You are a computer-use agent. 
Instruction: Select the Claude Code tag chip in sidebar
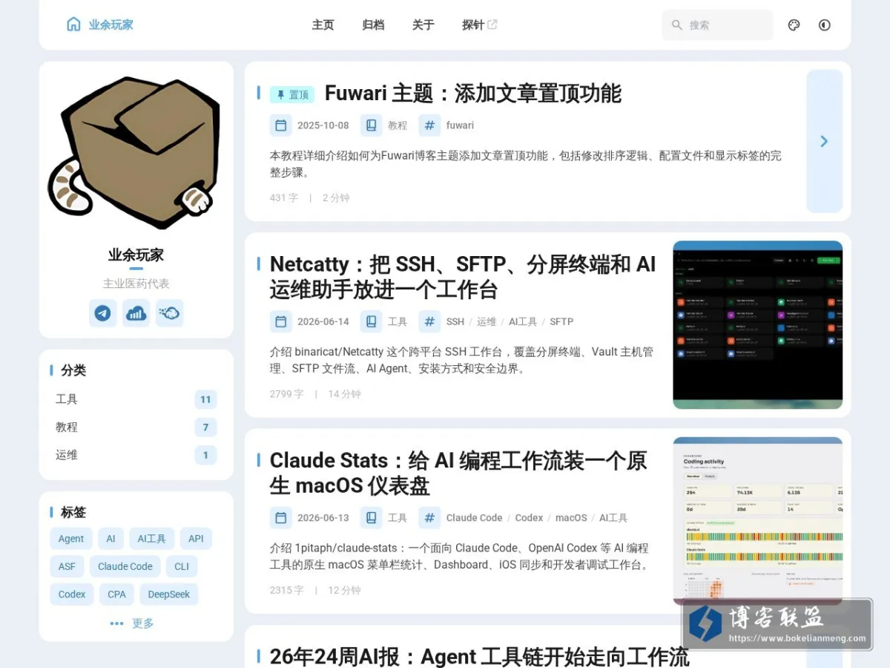(125, 566)
